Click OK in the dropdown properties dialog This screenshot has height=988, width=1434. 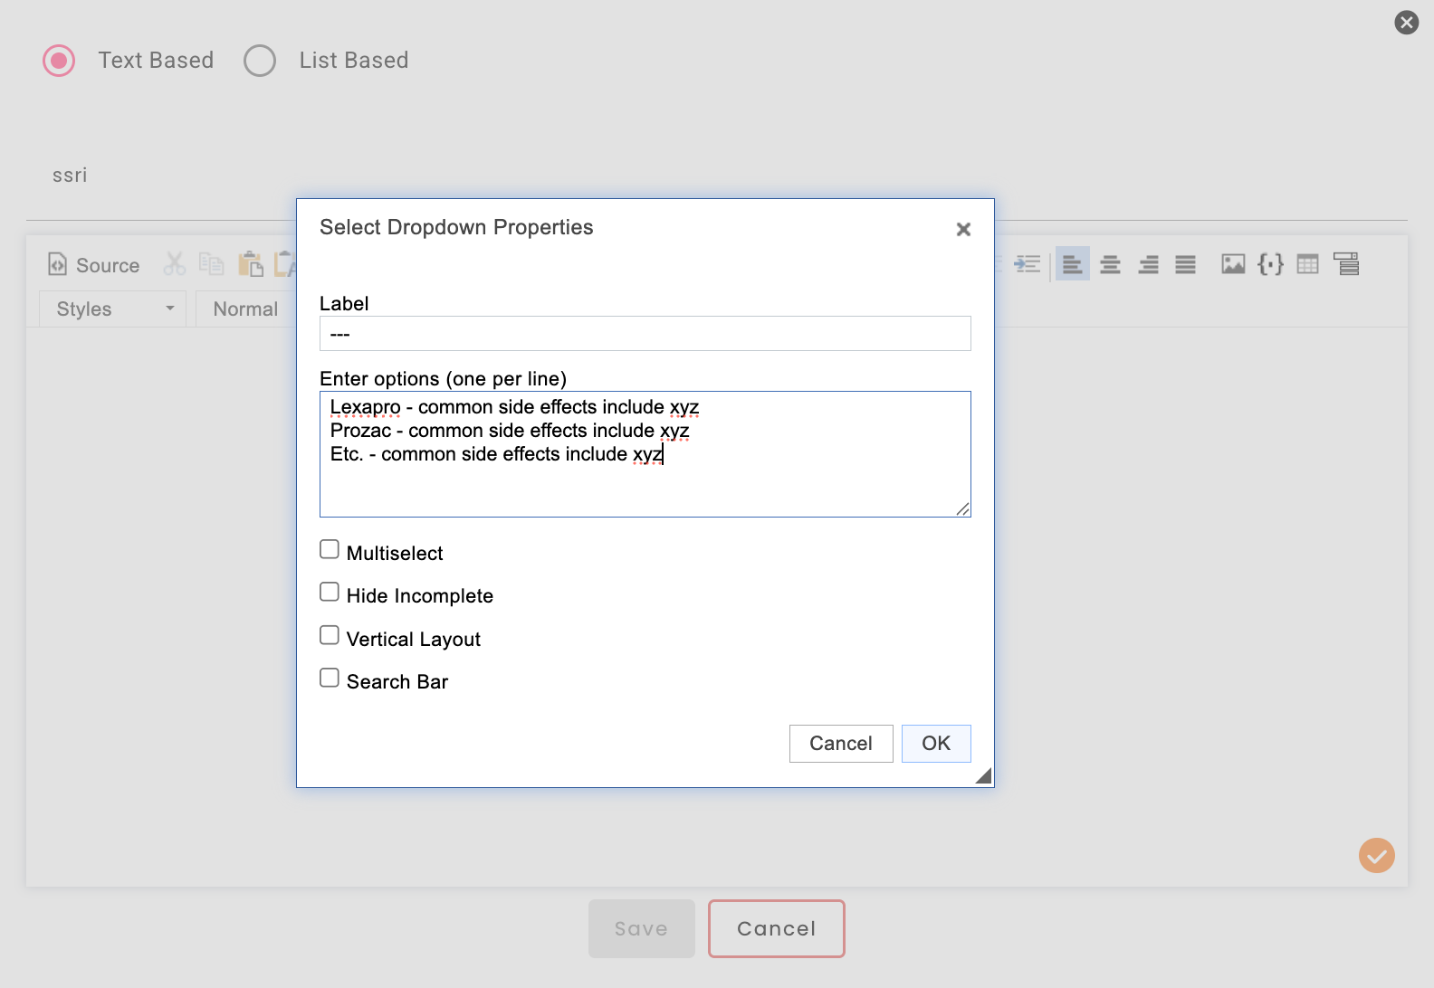point(936,744)
